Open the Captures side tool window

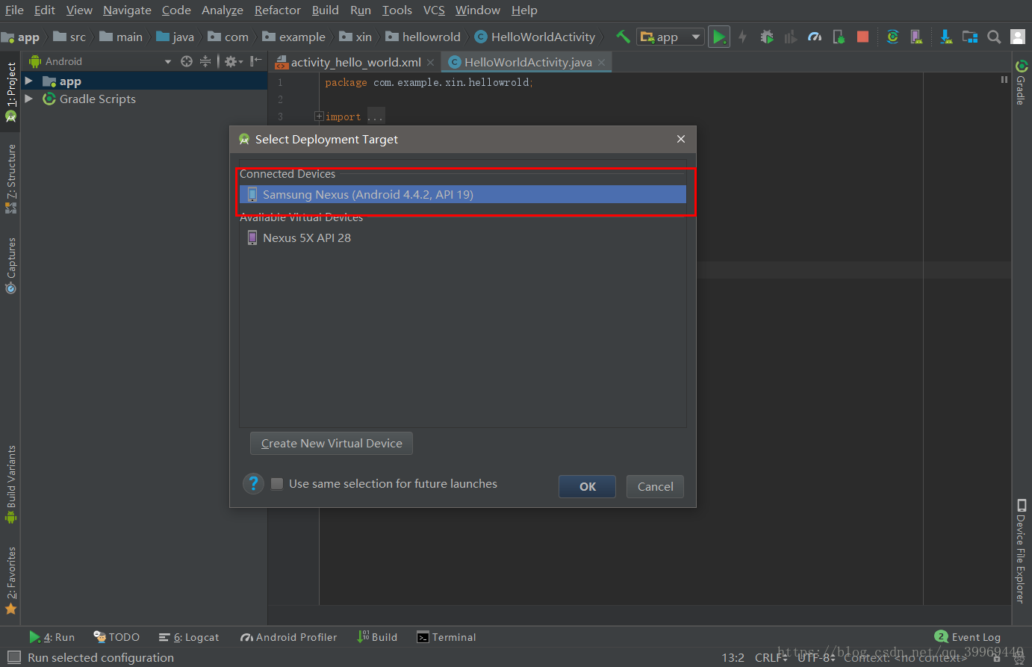tap(10, 265)
